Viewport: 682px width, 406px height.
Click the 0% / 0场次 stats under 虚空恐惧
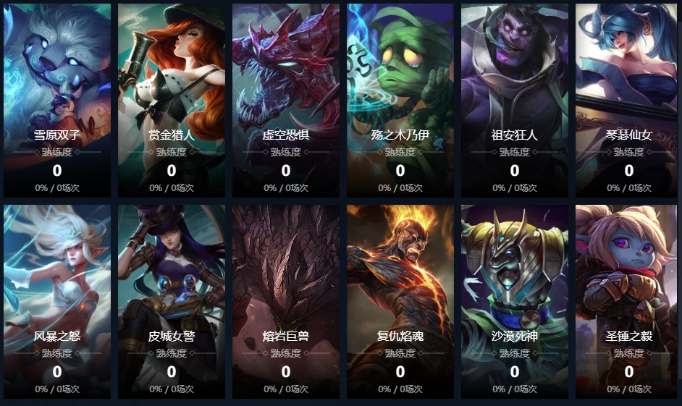[x=286, y=187]
